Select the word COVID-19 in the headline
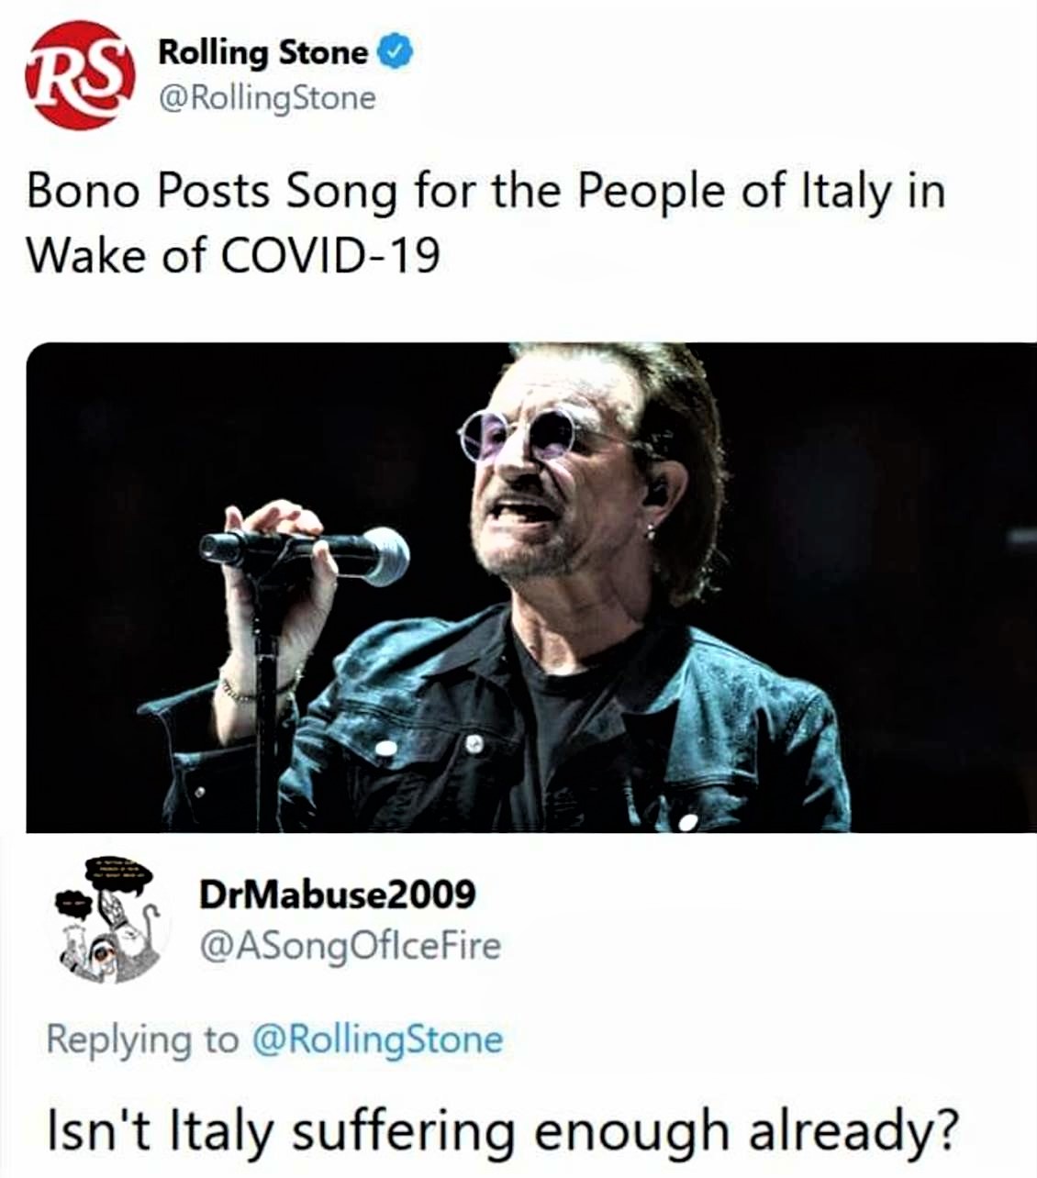 pos(330,256)
